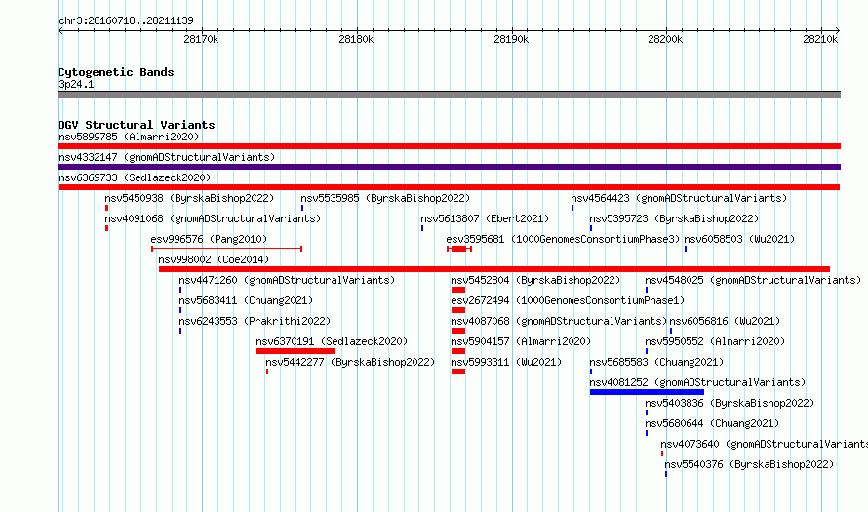Screen dimensions: 868x512
Task: Click the partly cut-off nsv4073640 label
Action: (764, 444)
